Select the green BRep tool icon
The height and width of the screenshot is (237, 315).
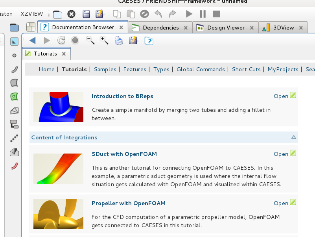(14, 97)
